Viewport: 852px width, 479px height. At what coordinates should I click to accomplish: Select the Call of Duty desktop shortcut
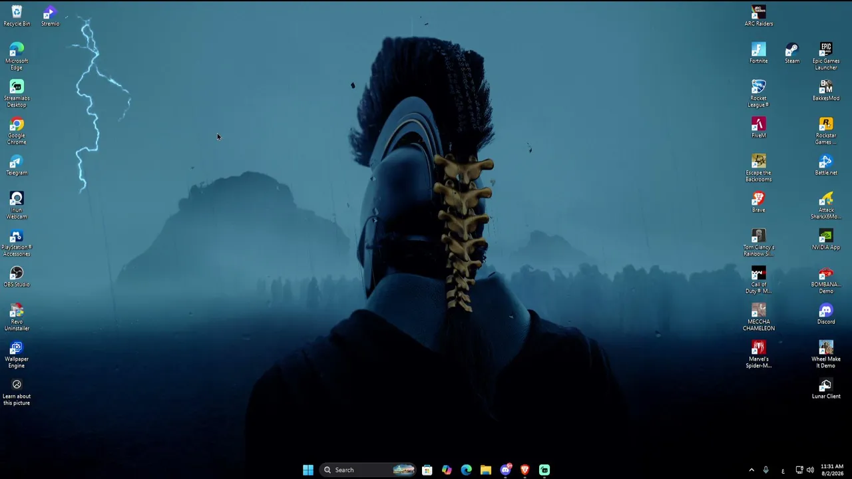click(759, 280)
